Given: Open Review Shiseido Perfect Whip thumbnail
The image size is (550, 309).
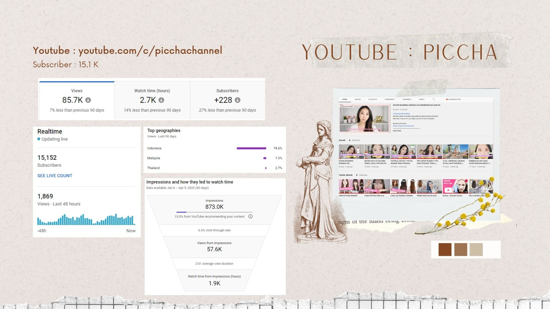Looking at the screenshot, I should tap(455, 186).
